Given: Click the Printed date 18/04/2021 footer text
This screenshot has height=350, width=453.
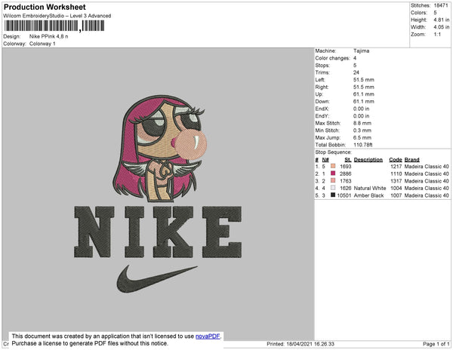Looking at the screenshot, I should (300, 344).
